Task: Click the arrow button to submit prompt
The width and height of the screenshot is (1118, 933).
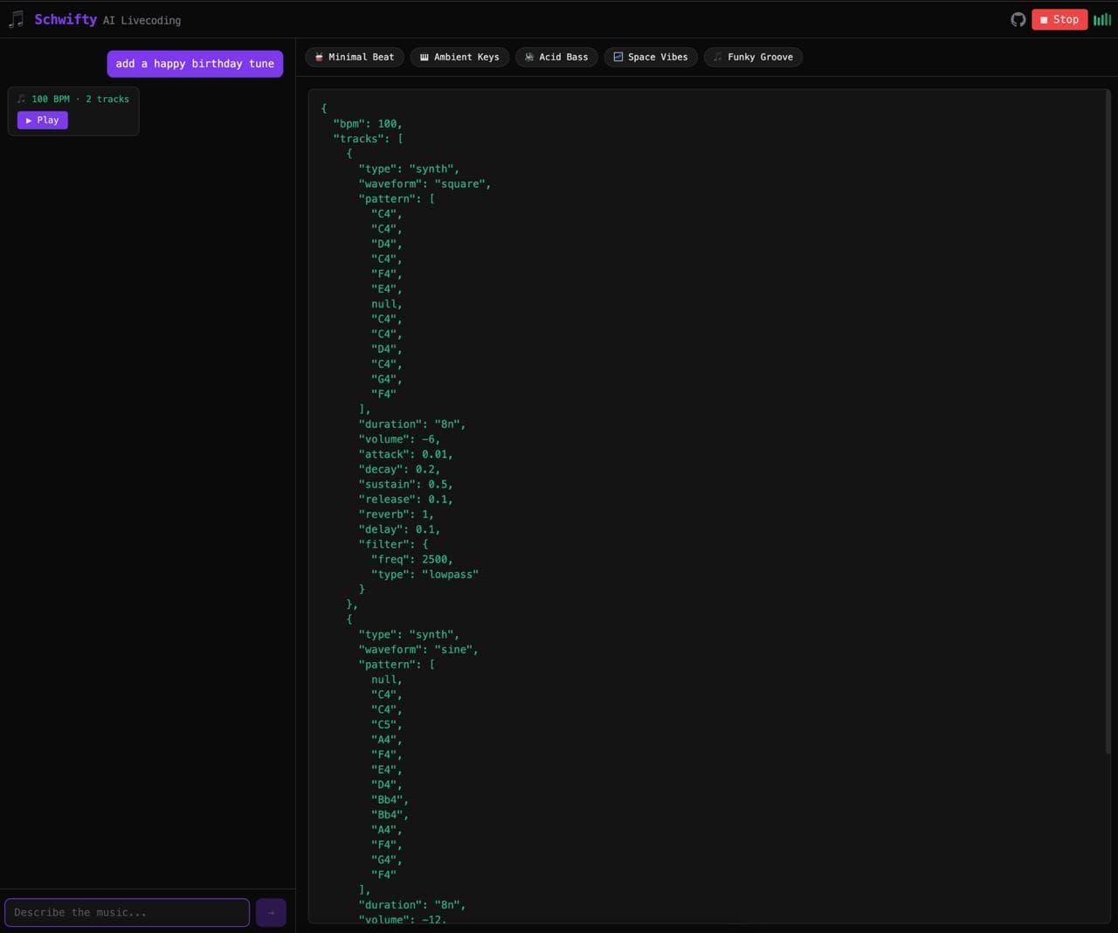Action: point(271,912)
